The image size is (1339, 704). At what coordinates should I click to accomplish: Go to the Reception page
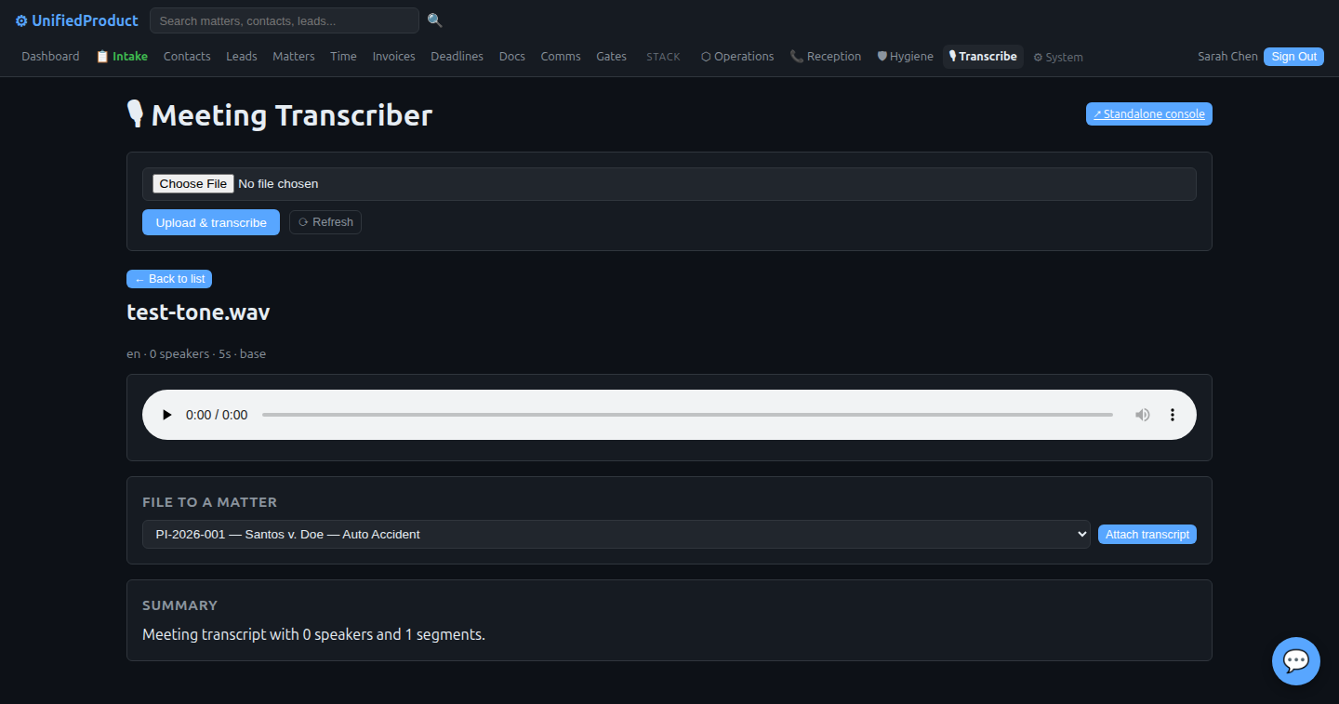pyautogui.click(x=826, y=57)
